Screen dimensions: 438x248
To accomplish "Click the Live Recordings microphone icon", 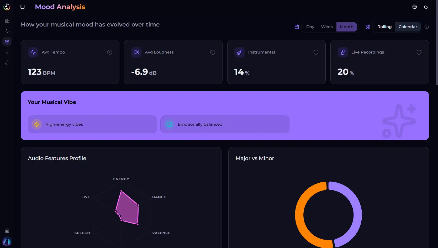I will [343, 52].
